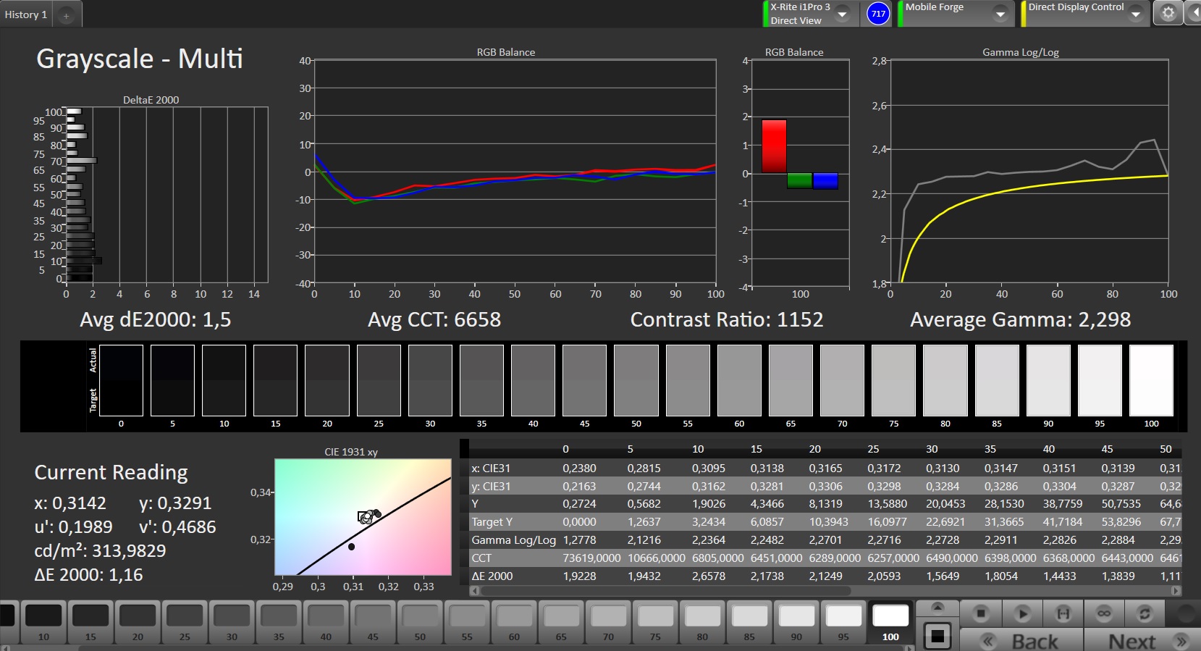Select the 80 gray level patch button
The width and height of the screenshot is (1201, 651).
tap(702, 623)
